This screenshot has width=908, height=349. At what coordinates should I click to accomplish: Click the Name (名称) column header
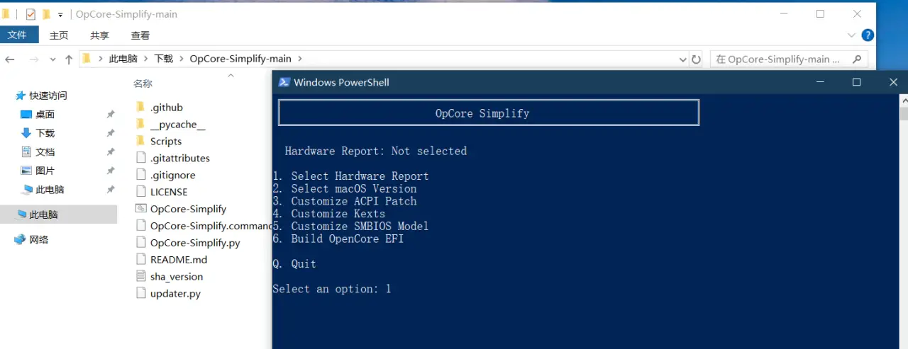click(x=143, y=84)
